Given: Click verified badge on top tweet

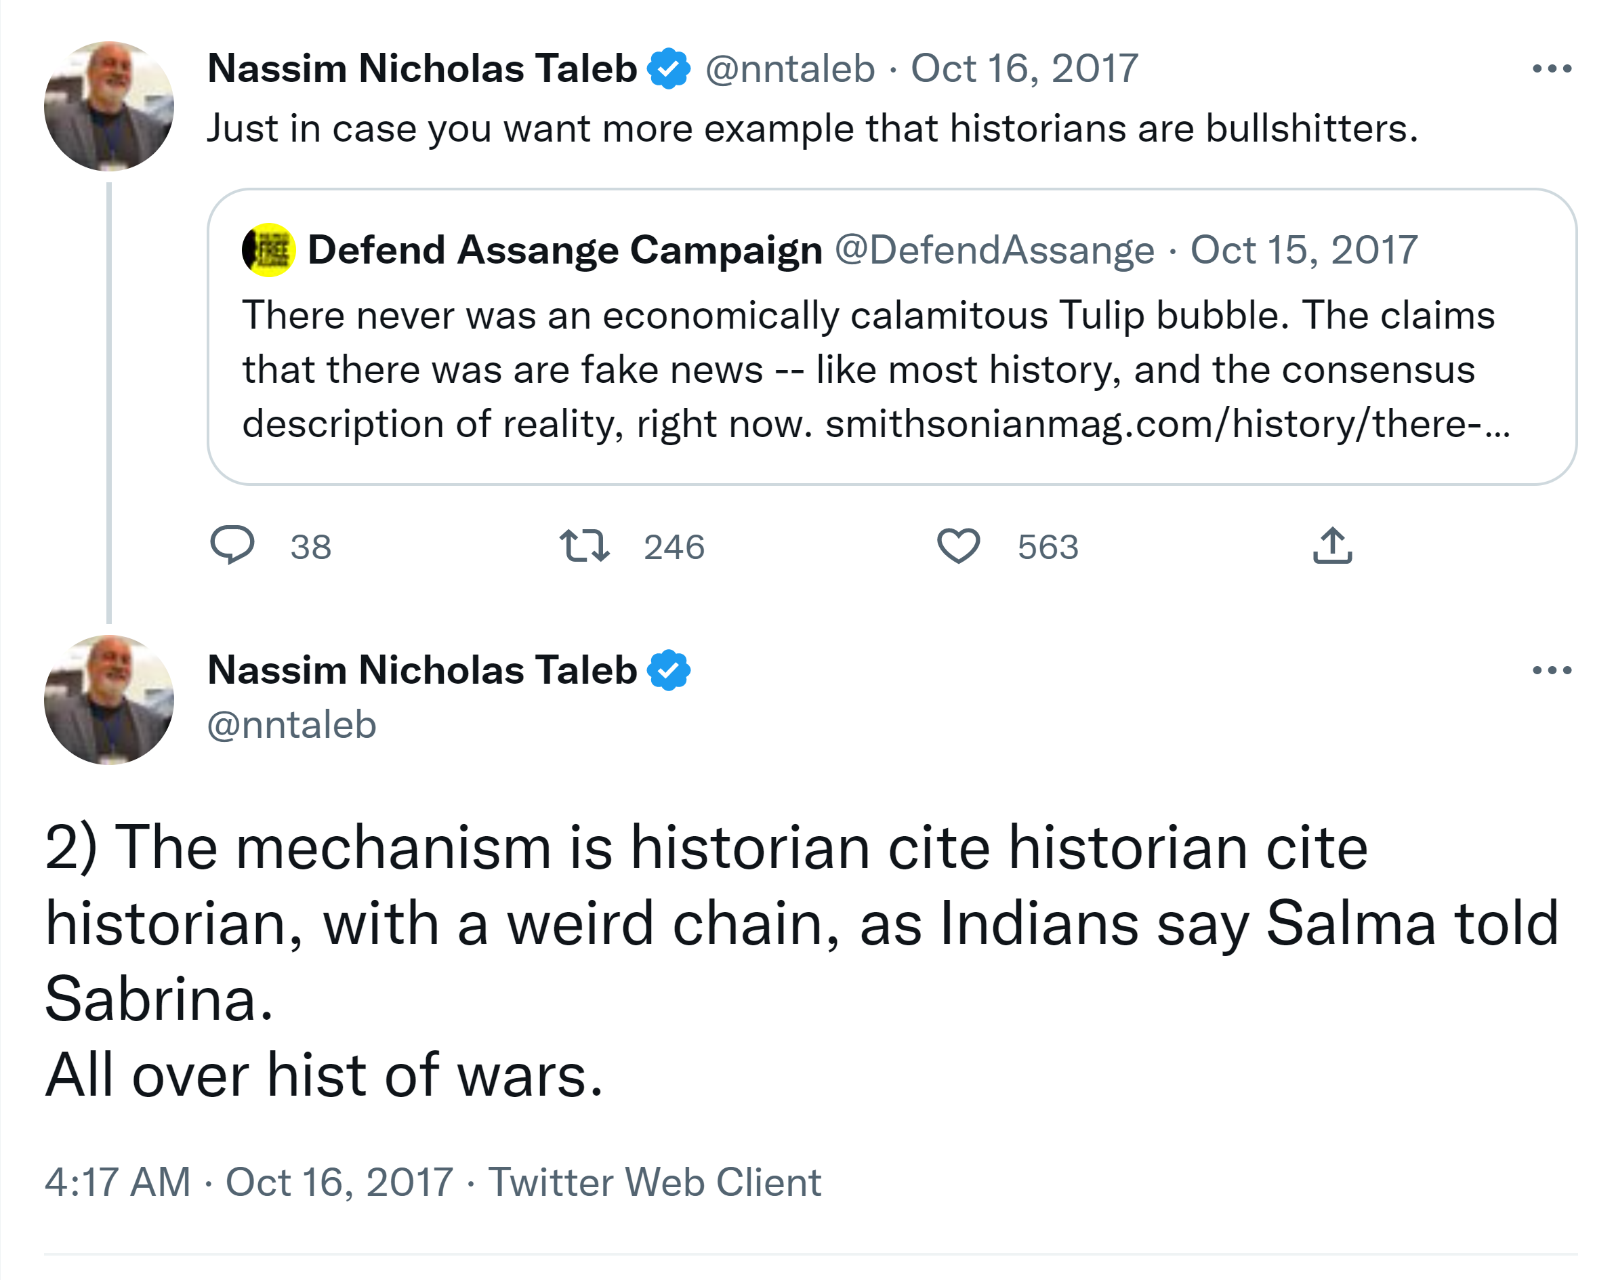Looking at the screenshot, I should pos(669,69).
